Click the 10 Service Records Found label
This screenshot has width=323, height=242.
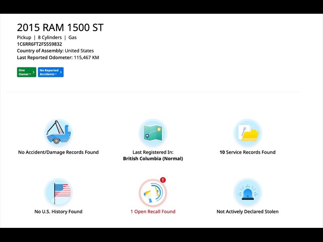pos(247,152)
